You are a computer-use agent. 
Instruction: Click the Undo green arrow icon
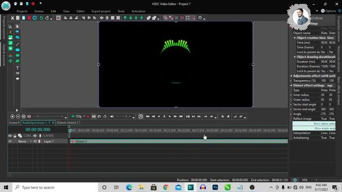(41, 18)
